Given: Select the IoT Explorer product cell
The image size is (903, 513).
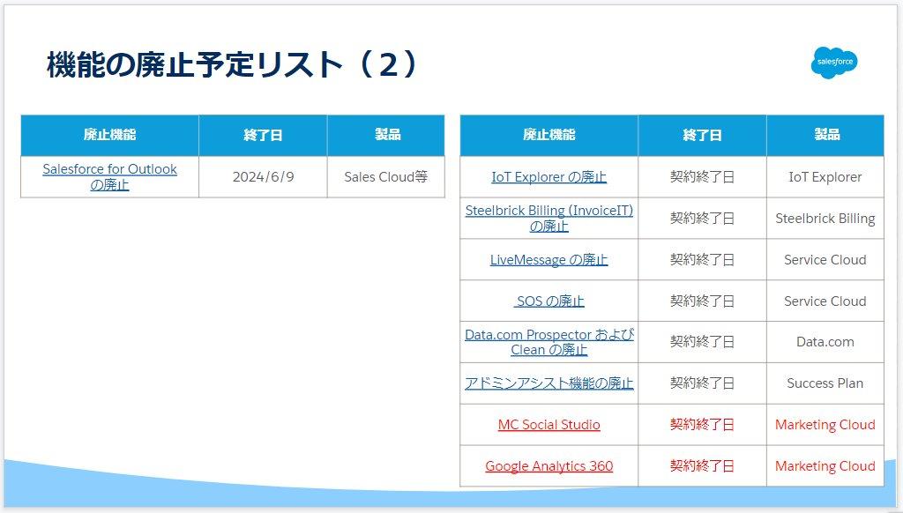Looking at the screenshot, I should (825, 177).
